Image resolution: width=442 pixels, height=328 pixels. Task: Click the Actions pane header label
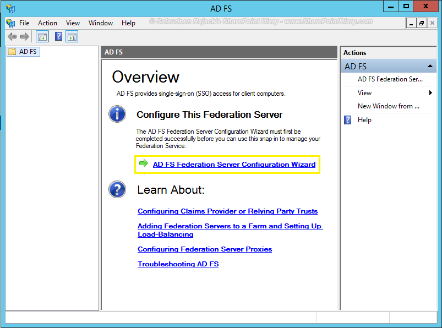click(354, 53)
